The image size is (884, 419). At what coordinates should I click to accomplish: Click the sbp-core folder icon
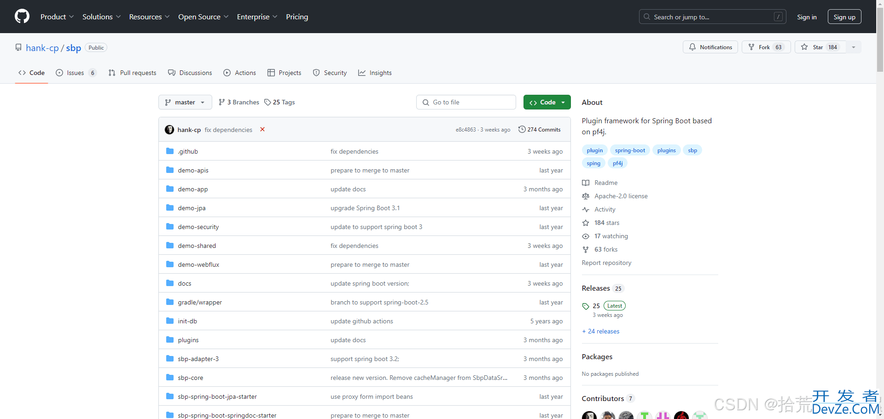pyautogui.click(x=170, y=378)
